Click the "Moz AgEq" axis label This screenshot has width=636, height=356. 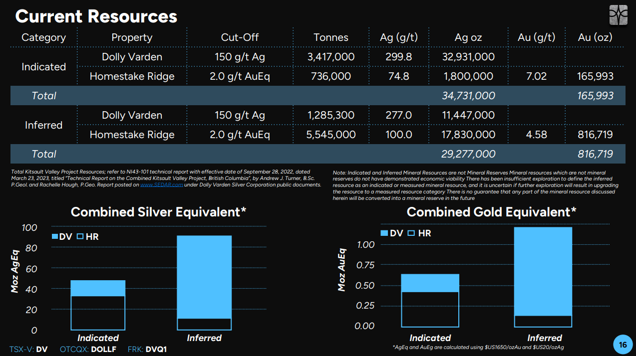tap(15, 272)
